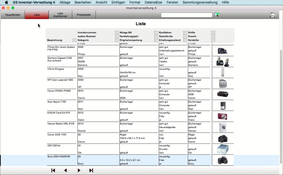Go to the previous record arrow
This screenshot has height=175, width=283.
(66, 171)
